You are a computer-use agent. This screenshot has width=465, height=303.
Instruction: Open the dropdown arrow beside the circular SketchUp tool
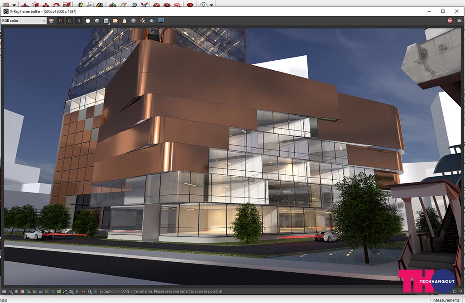(211, 5)
